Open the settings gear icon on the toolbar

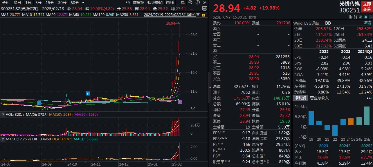tap(190, 3)
